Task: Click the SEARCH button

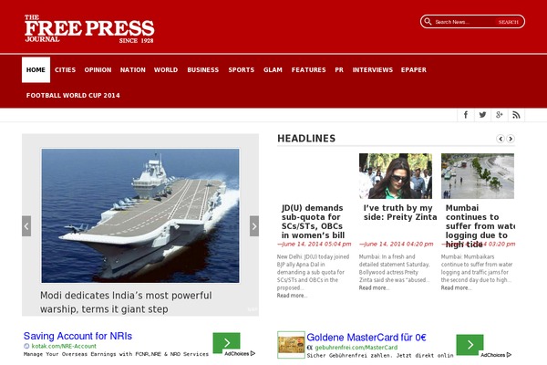Action: coord(509,22)
